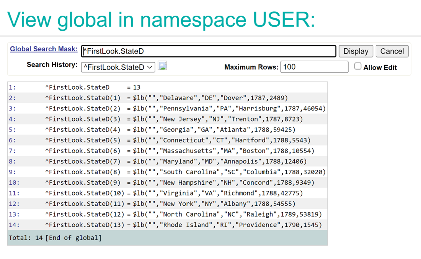The width and height of the screenshot is (421, 259).
Task: Click row number 14: in the list
Action: coord(14,225)
